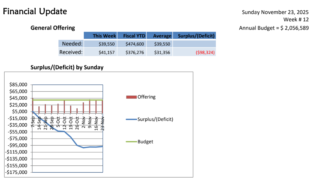
Task: Select the Average column header
Action: click(162, 36)
